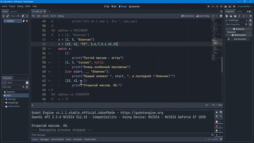Open the Go To menu
Screen dimensions: 254x143
pos(53,16)
